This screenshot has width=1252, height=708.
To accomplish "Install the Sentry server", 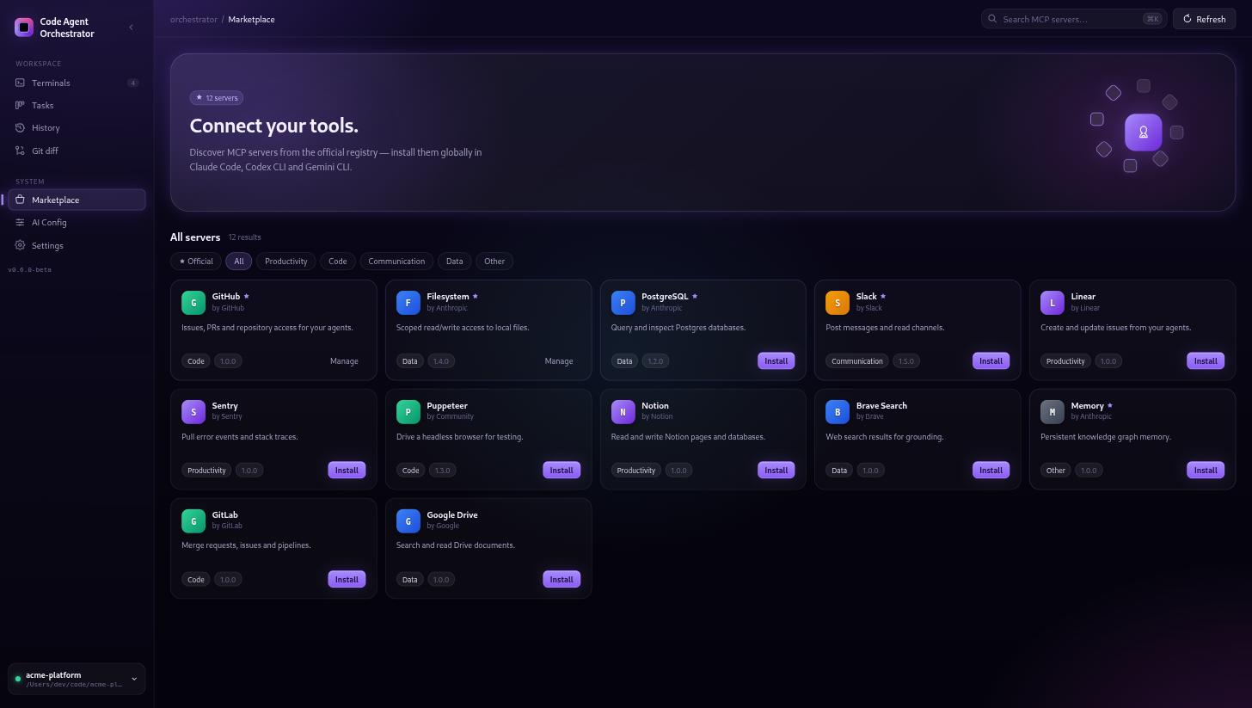I will (347, 470).
